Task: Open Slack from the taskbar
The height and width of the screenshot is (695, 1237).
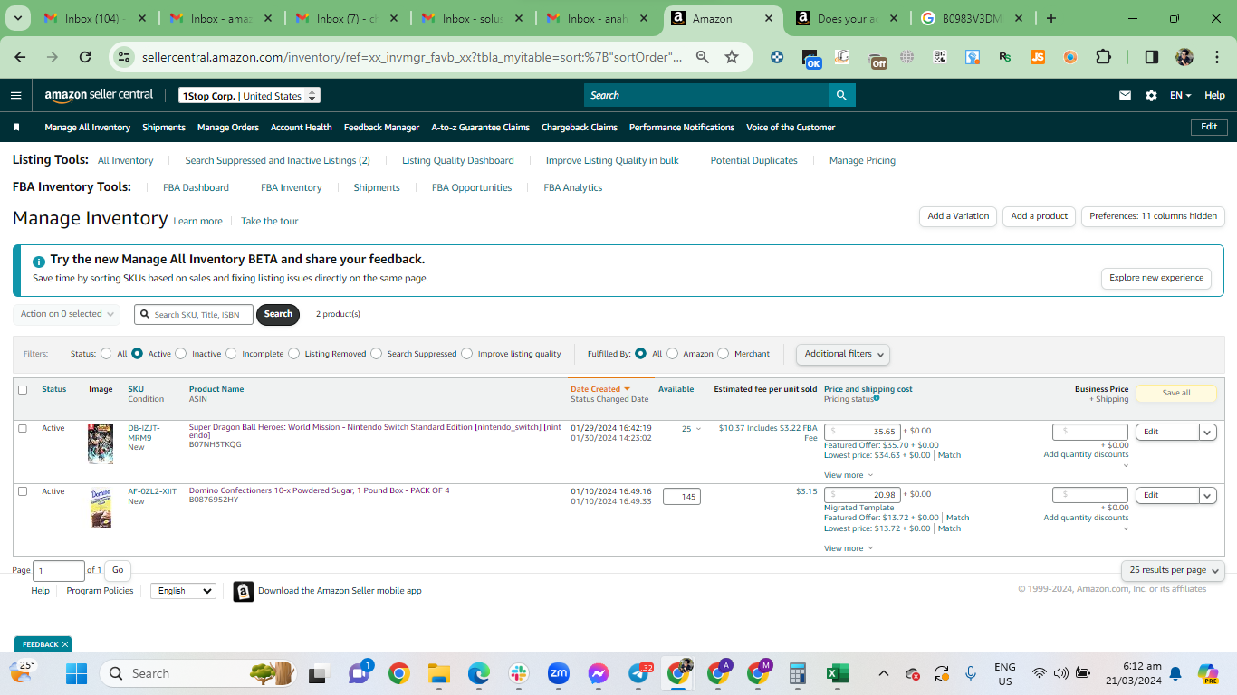Action: tap(519, 673)
